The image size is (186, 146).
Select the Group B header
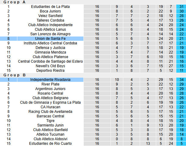(14, 75)
